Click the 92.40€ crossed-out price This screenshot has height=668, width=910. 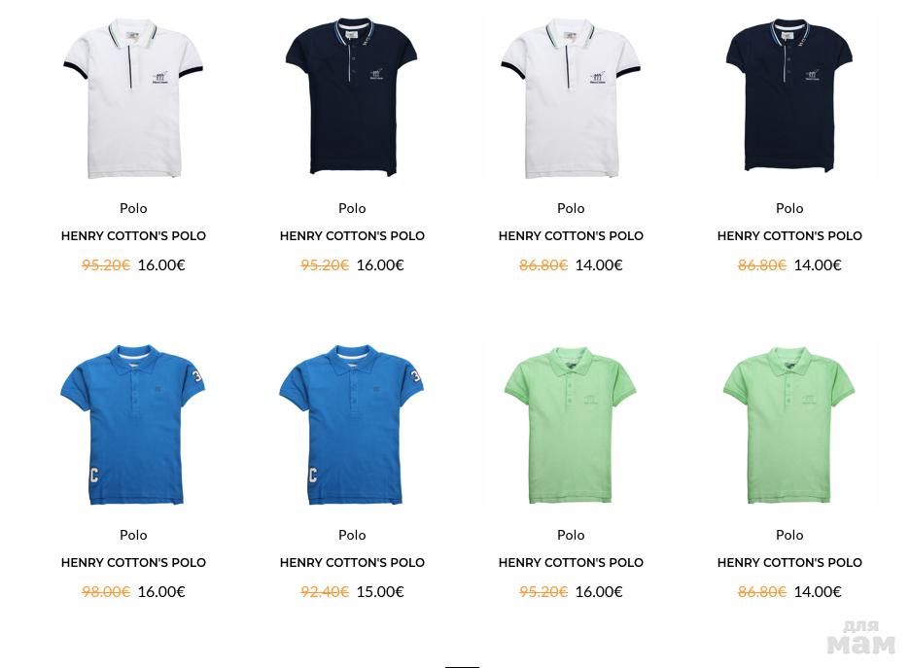(x=325, y=592)
